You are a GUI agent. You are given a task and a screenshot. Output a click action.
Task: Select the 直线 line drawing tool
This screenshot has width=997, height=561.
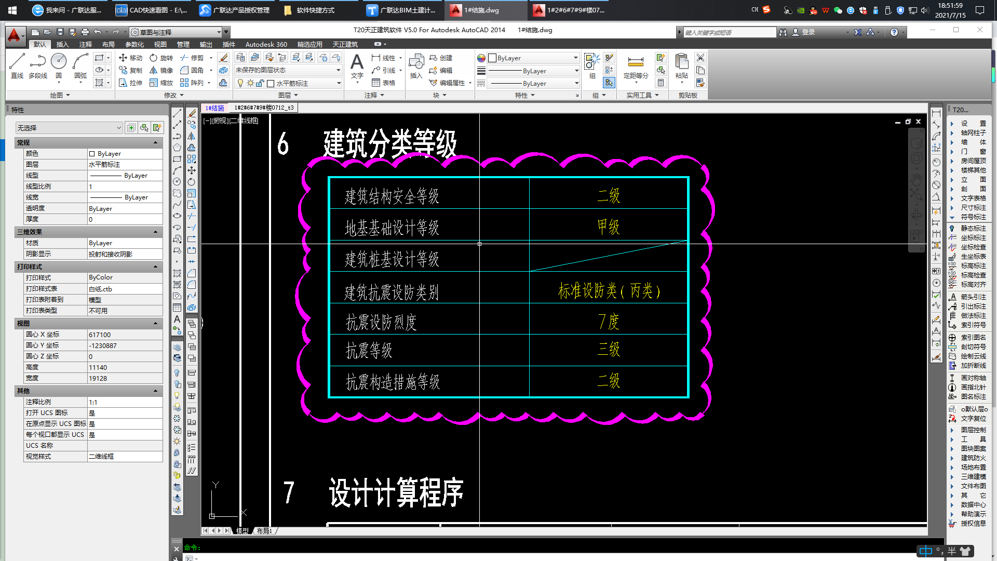pos(17,66)
